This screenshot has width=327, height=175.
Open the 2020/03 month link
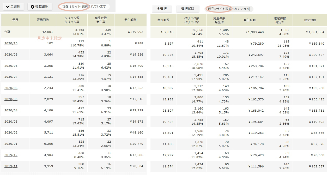pyautogui.click(x=11, y=122)
